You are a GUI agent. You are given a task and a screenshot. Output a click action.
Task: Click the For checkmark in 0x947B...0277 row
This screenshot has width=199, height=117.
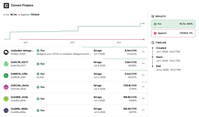pyautogui.click(x=38, y=64)
